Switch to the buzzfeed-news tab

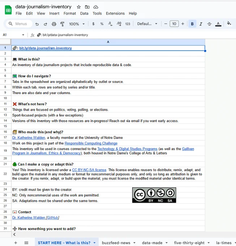[x=116, y=243]
